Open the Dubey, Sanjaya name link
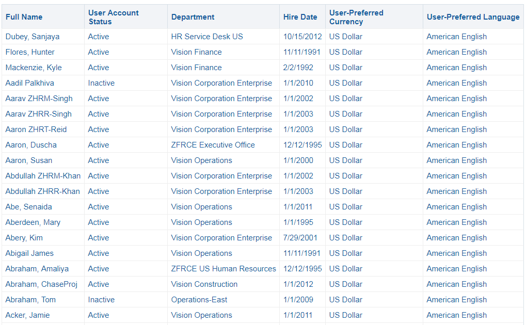 tap(33, 37)
